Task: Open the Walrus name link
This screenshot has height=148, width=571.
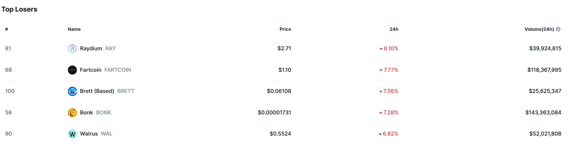Action: click(x=89, y=134)
